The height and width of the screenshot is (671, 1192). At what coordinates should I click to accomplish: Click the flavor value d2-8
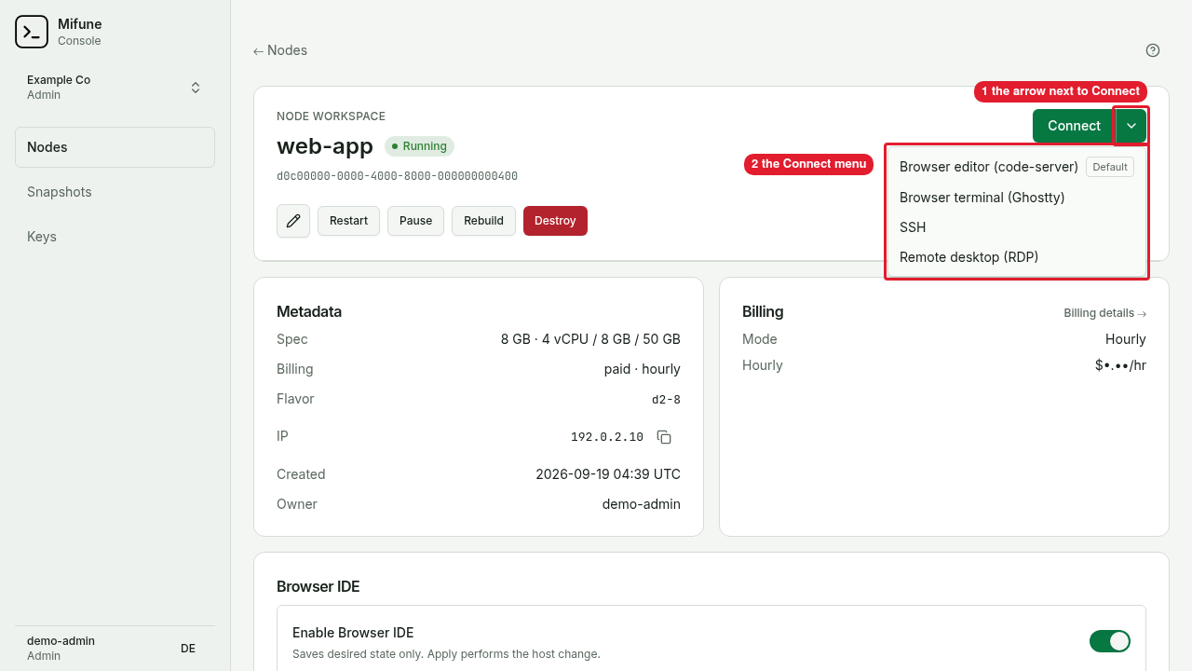[666, 400]
